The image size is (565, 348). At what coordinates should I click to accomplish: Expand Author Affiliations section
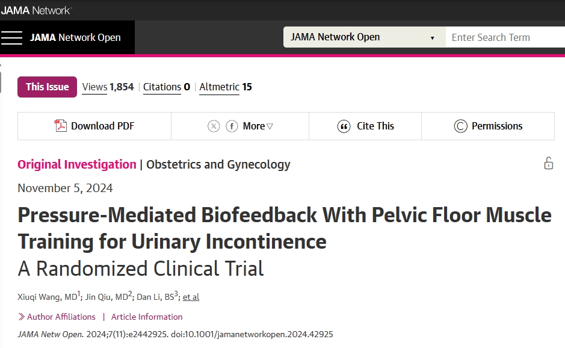coord(57,317)
